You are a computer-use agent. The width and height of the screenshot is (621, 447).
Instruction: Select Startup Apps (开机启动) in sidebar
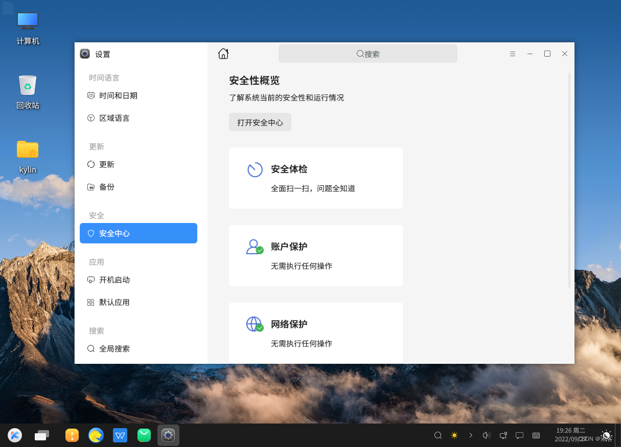click(x=114, y=280)
